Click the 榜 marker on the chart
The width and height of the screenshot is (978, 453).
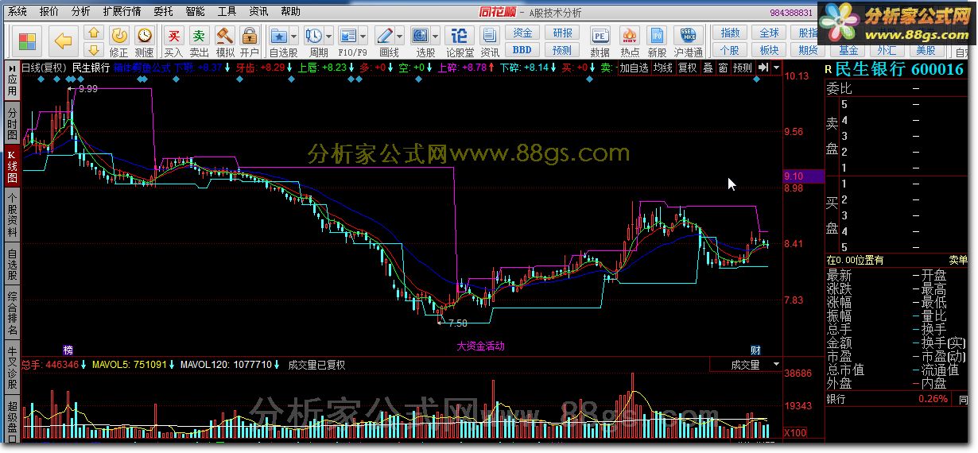click(x=68, y=350)
